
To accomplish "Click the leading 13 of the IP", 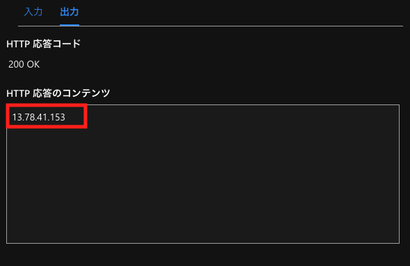I will (17, 117).
